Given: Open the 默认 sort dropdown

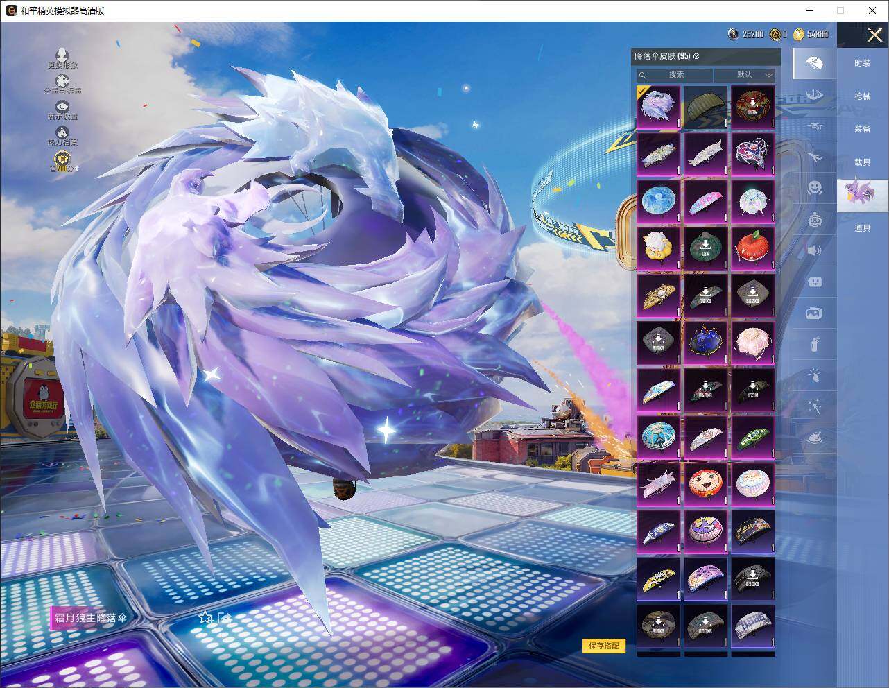Looking at the screenshot, I should point(745,75).
